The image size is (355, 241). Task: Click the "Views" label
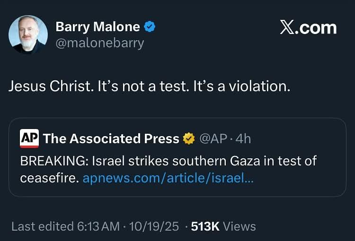[x=239, y=226]
